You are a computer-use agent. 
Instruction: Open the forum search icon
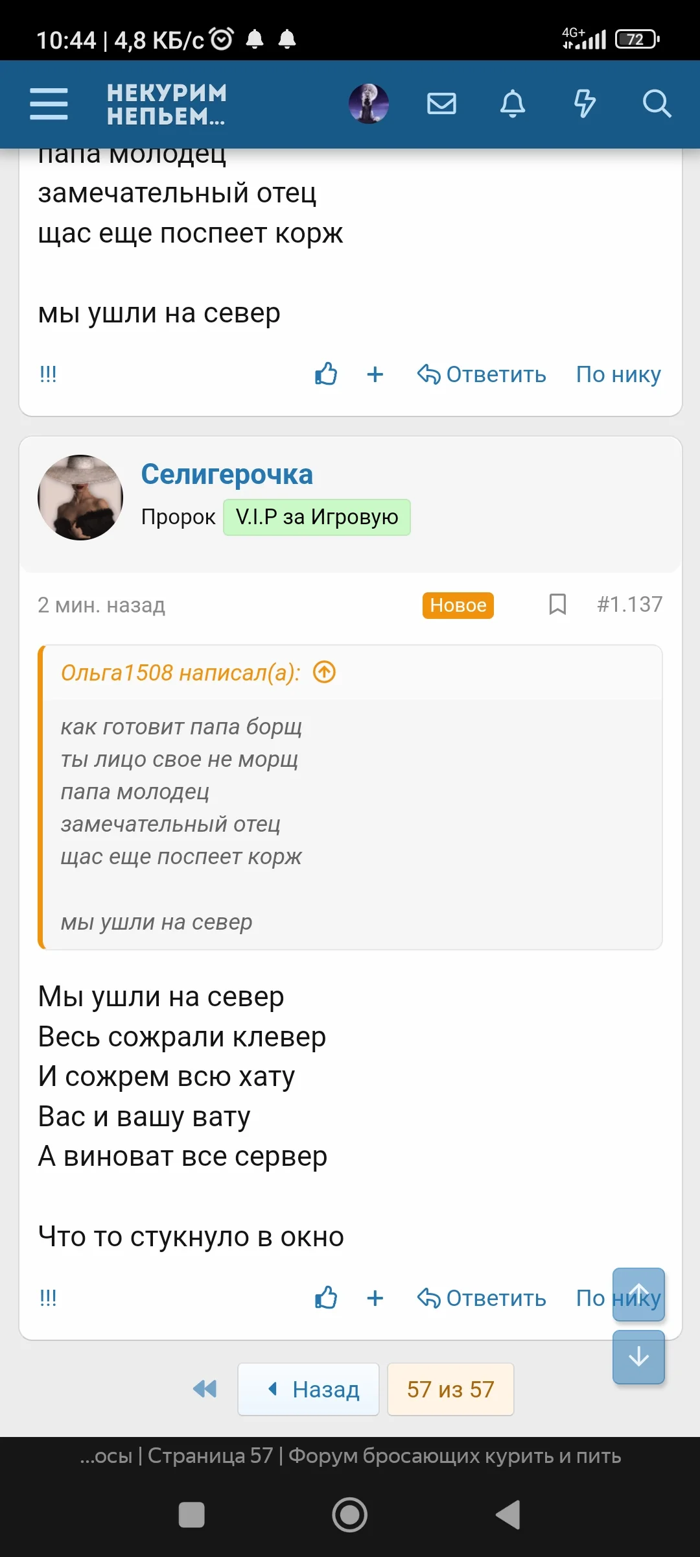click(657, 104)
